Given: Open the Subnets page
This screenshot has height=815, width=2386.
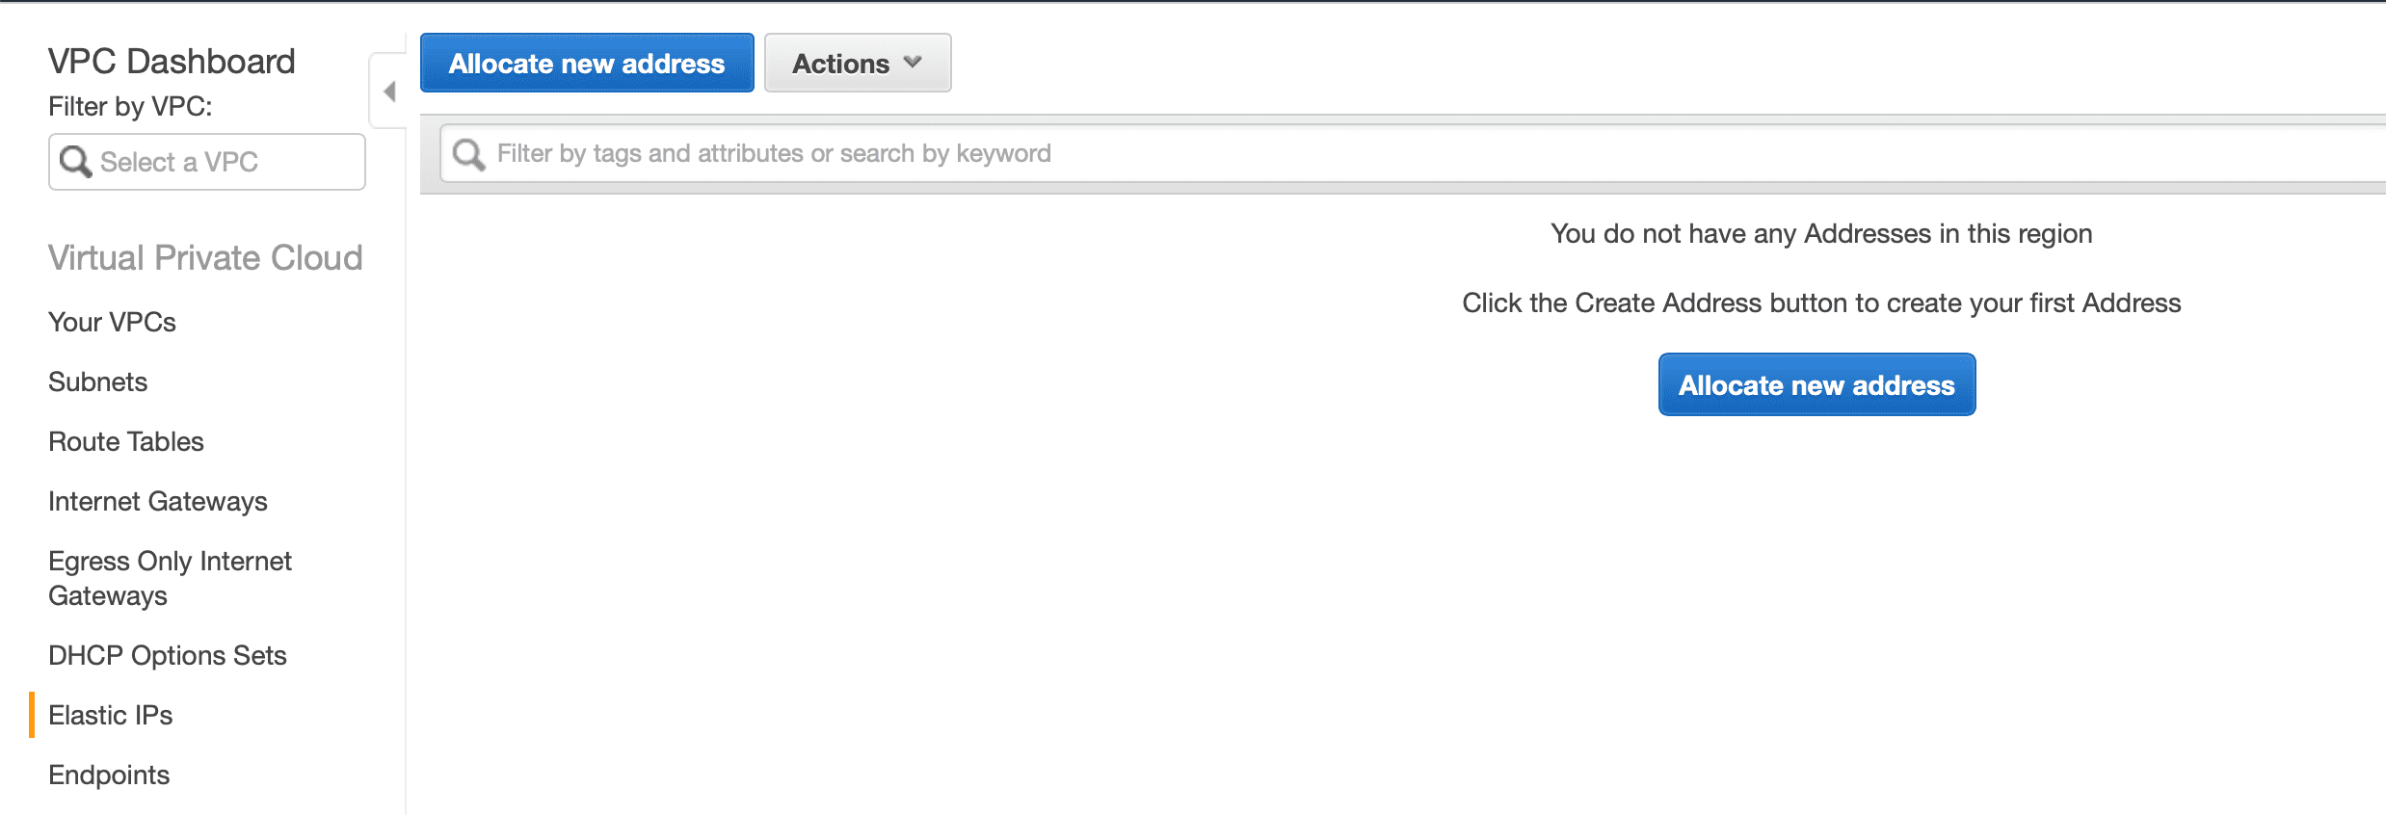Looking at the screenshot, I should 97,381.
